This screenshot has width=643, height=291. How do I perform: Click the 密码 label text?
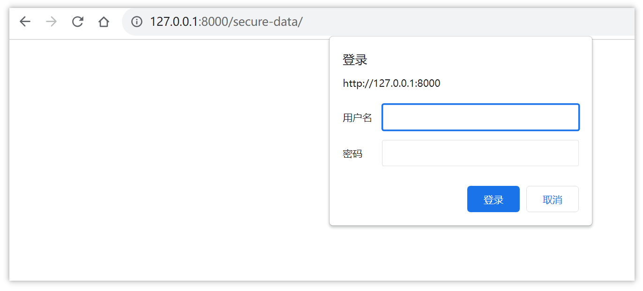(x=352, y=153)
